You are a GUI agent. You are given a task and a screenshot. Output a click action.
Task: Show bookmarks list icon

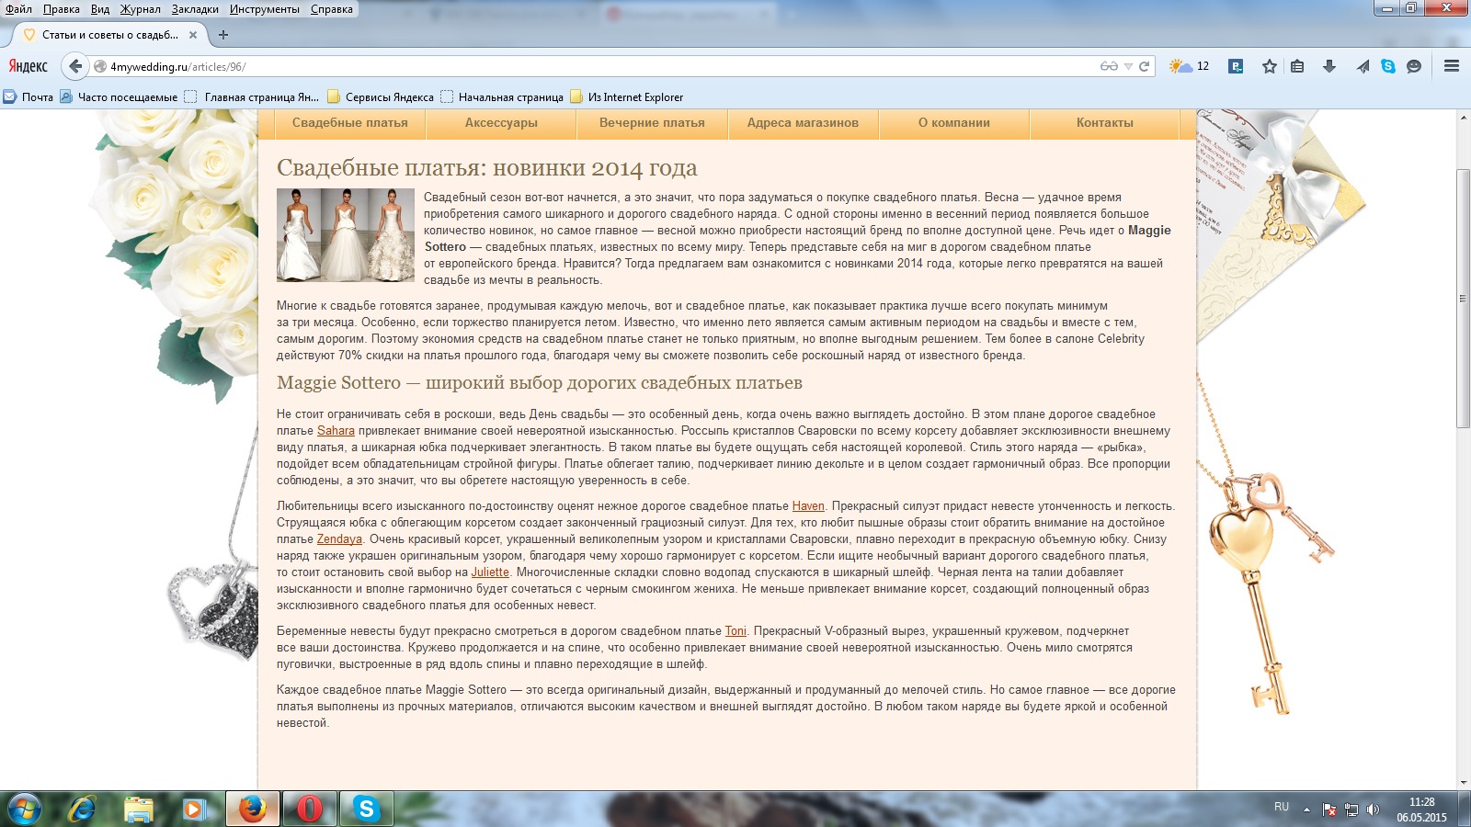(1297, 66)
